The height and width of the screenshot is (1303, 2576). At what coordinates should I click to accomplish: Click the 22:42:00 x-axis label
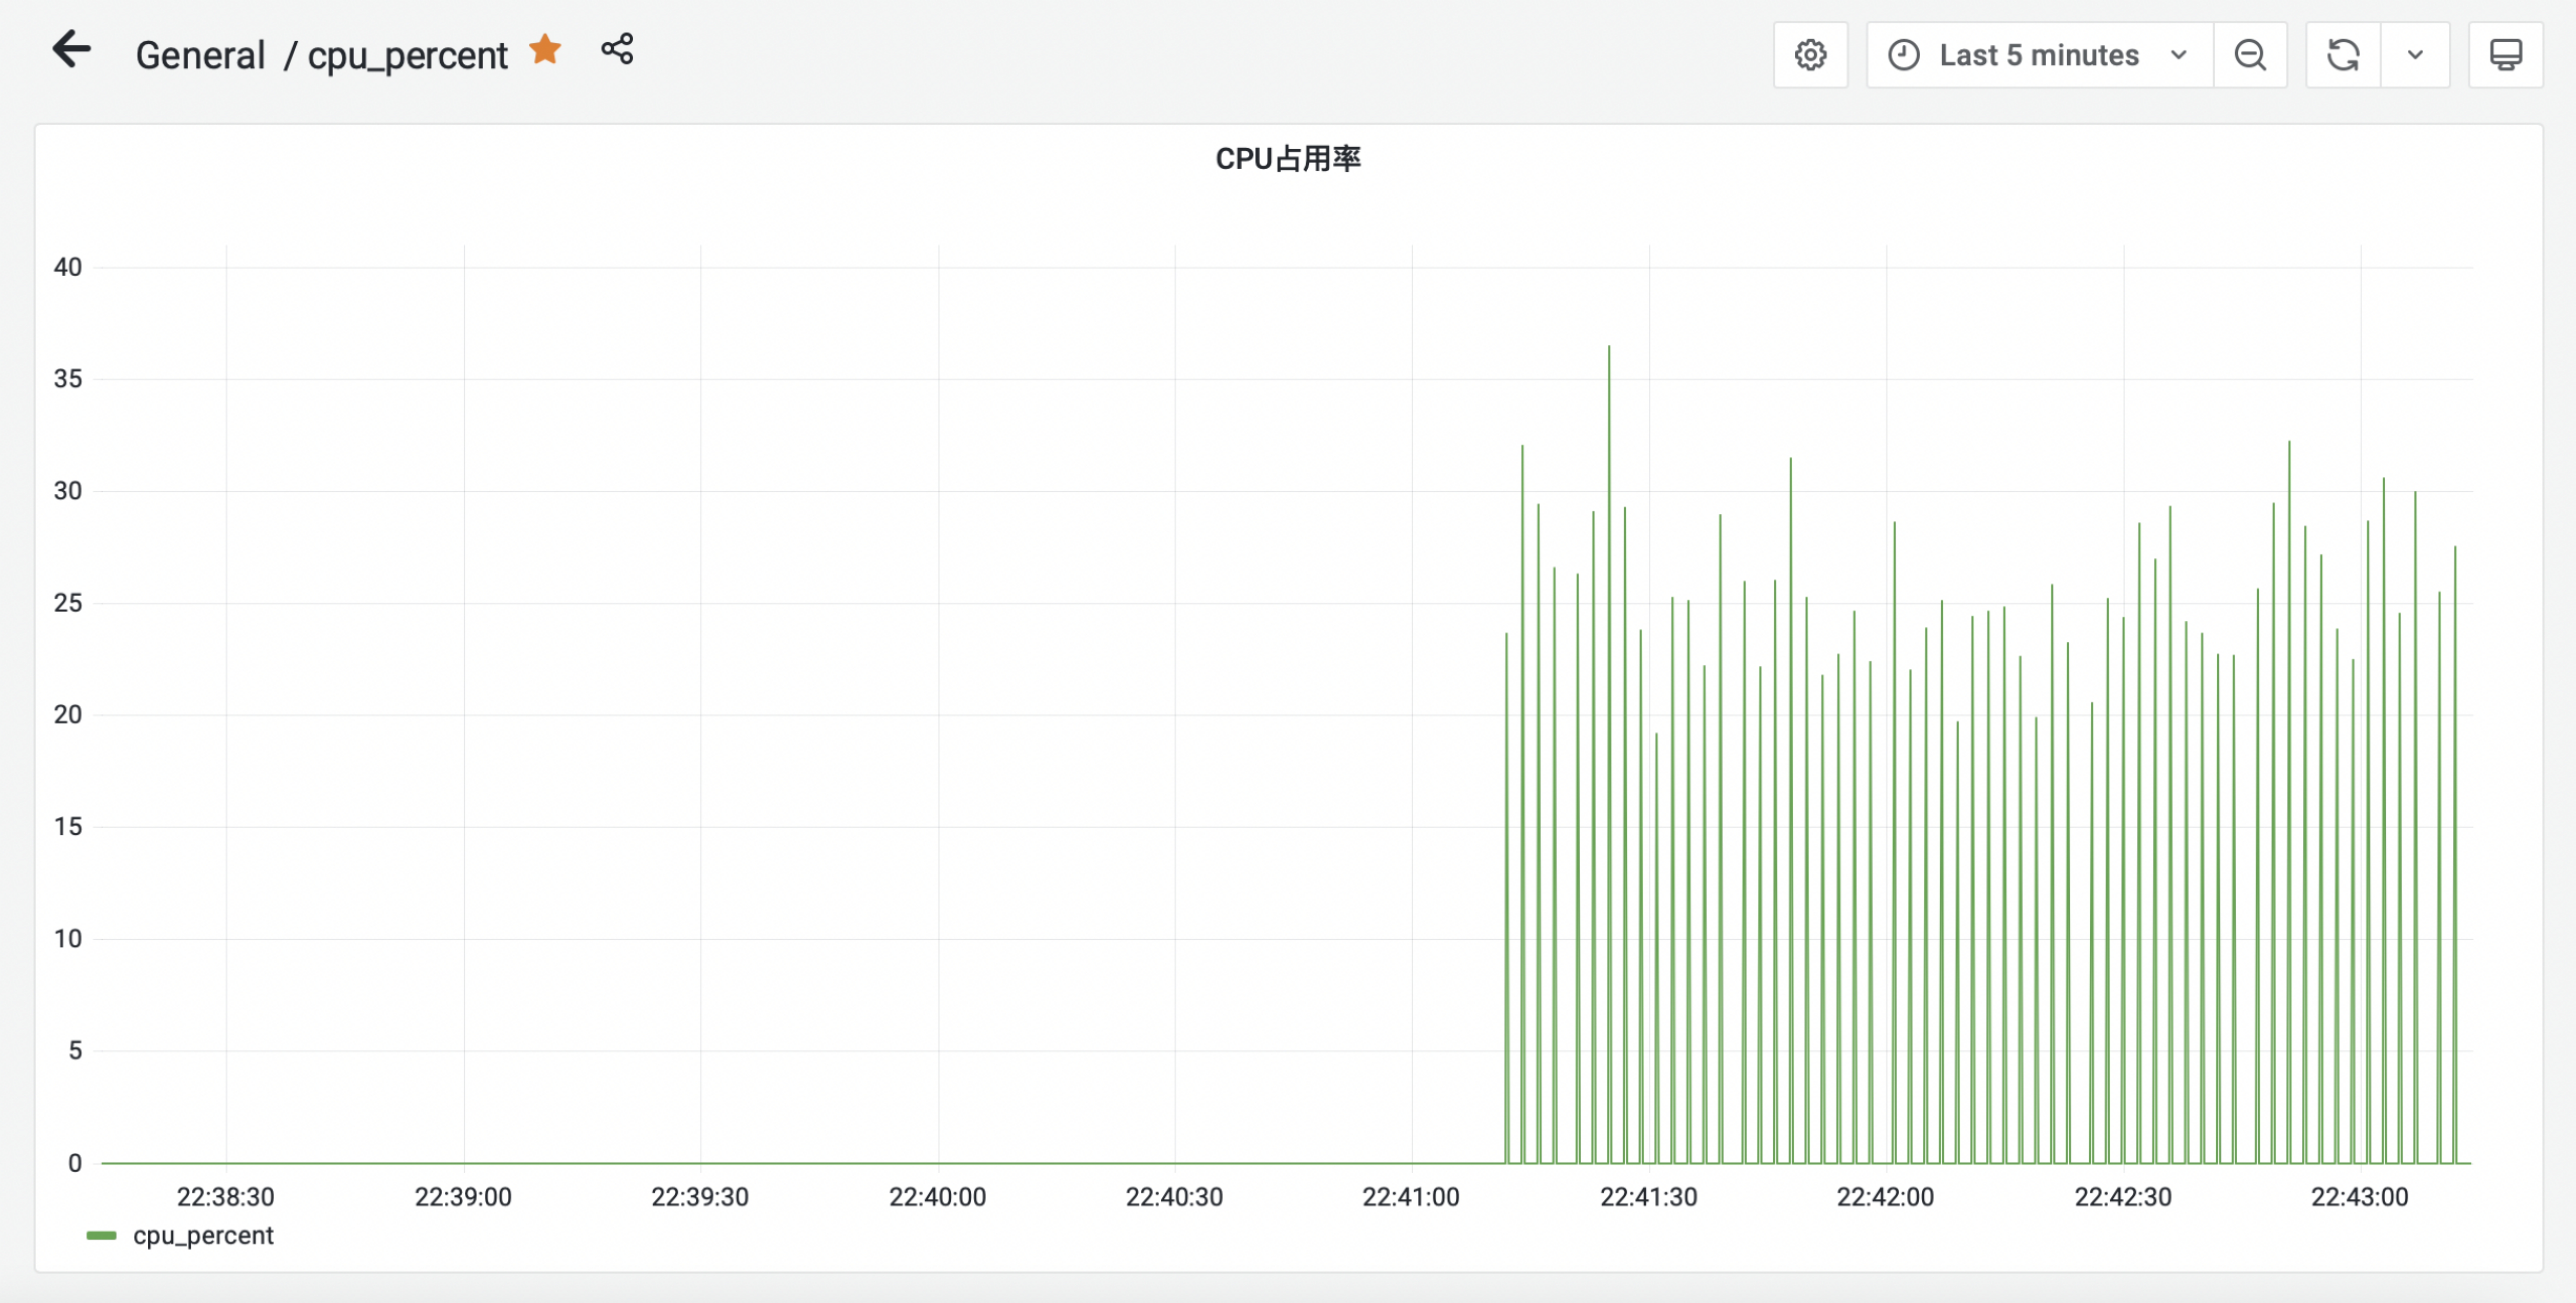(x=1885, y=1197)
